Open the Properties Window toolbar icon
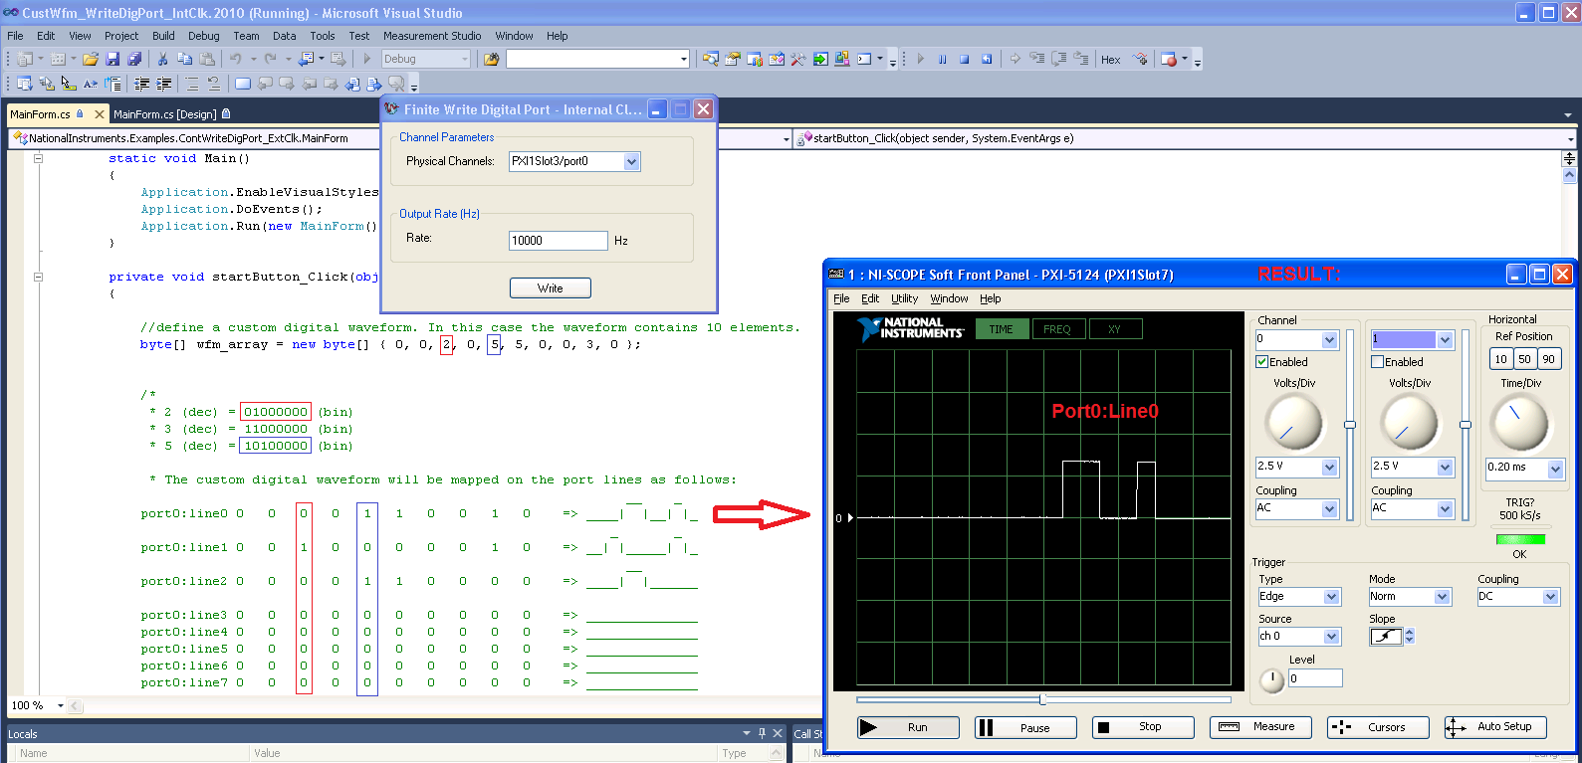The height and width of the screenshot is (763, 1582). [733, 59]
